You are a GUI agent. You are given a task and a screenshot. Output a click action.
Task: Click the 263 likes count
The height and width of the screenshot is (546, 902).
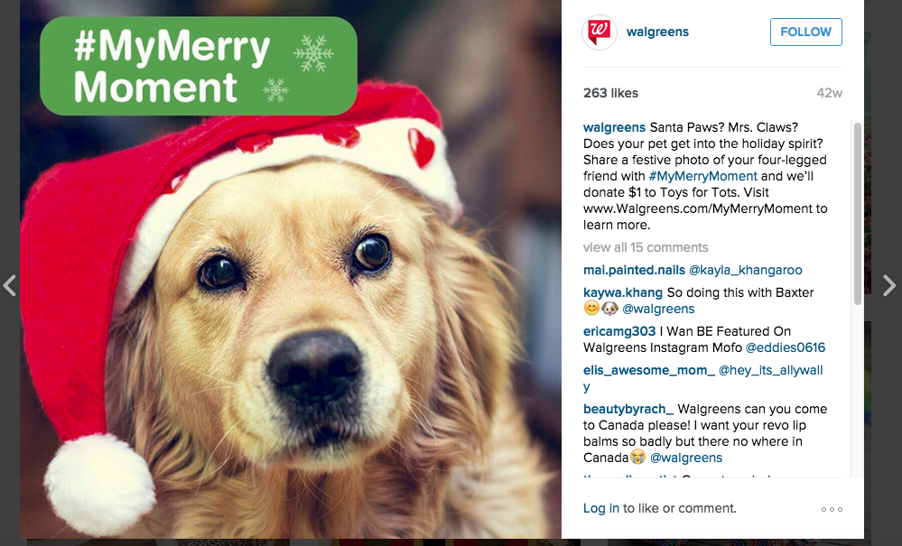click(x=610, y=93)
